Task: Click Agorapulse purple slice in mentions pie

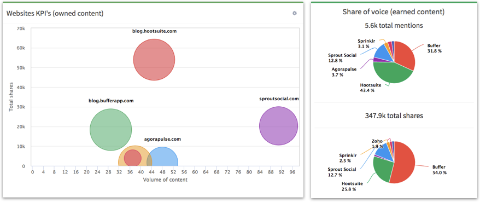Action: point(377,60)
